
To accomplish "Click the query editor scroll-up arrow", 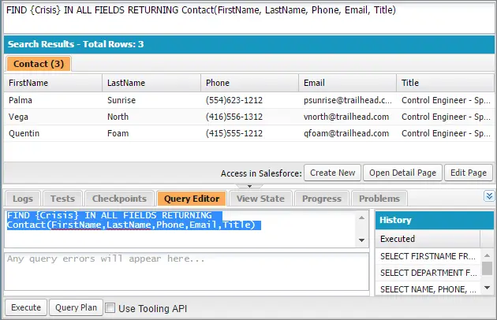I will 361,218.
